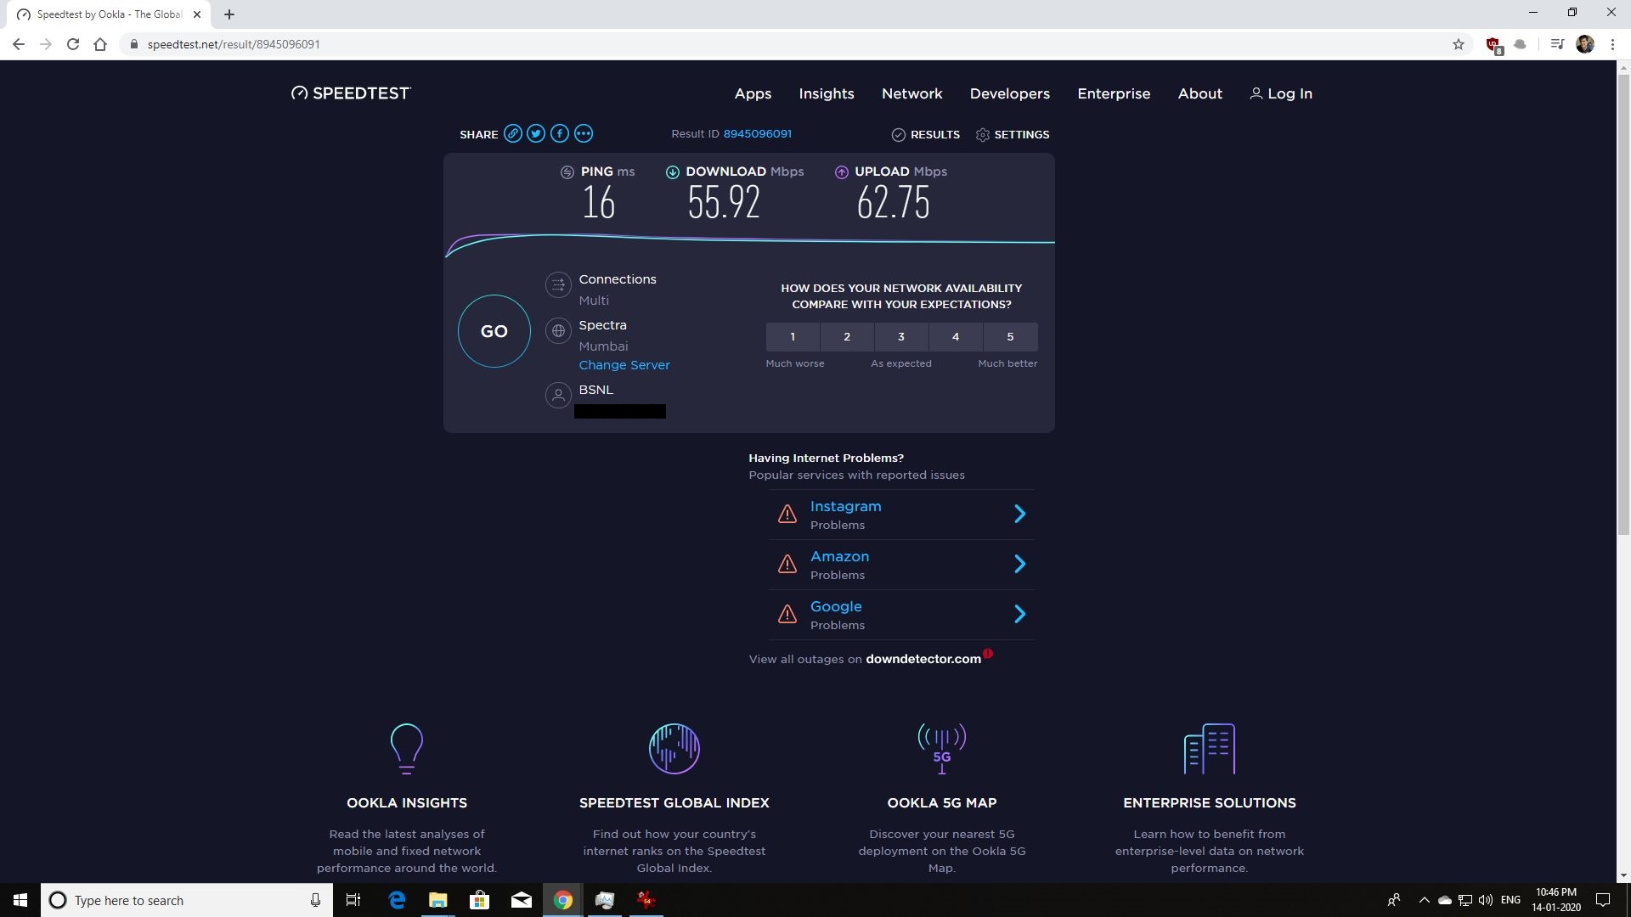This screenshot has width=1631, height=917.
Task: Share the result on Facebook
Action: tap(559, 133)
